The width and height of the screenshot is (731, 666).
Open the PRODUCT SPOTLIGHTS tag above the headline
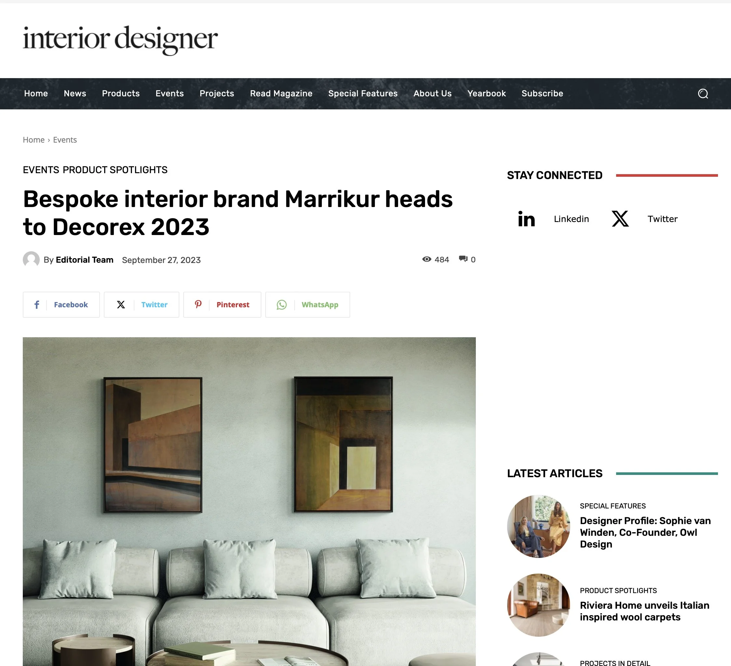(x=115, y=170)
